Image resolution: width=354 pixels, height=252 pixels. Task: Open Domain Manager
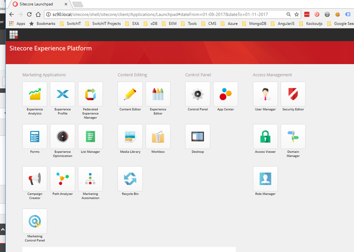click(x=293, y=136)
